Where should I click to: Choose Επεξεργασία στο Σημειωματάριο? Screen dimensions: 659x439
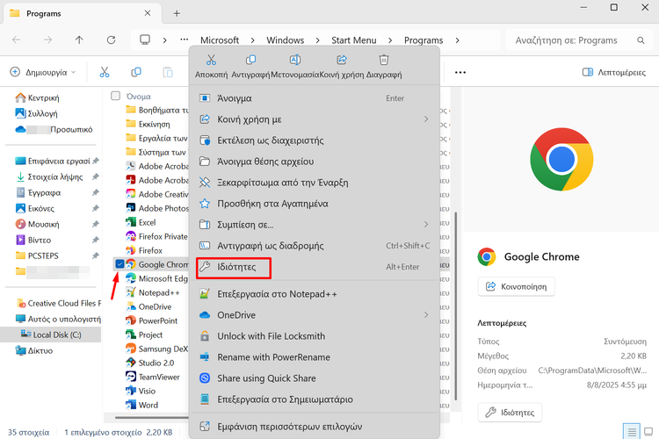coord(315,399)
